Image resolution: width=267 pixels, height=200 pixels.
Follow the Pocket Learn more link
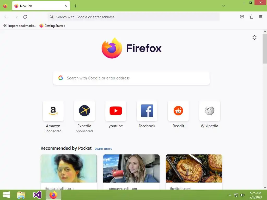click(x=103, y=149)
